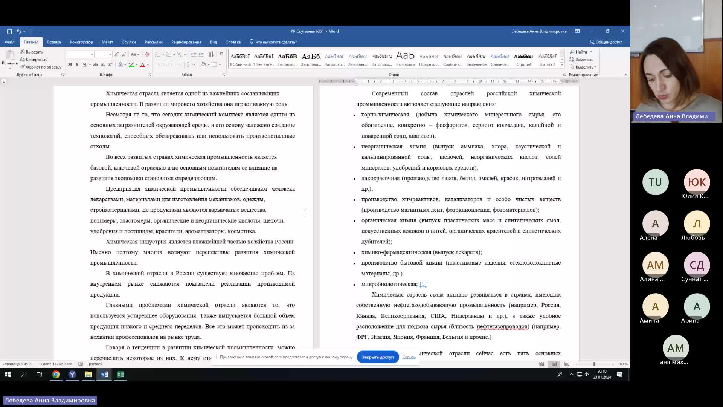Click Закрыть доступ button
This screenshot has height=407, width=723.
378,357
